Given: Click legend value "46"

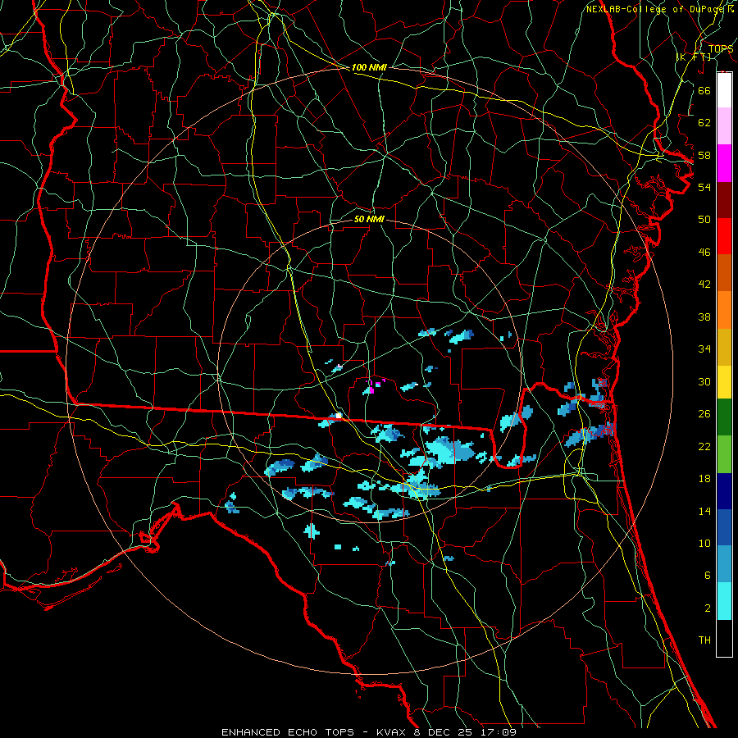Looking at the screenshot, I should pos(704,253).
